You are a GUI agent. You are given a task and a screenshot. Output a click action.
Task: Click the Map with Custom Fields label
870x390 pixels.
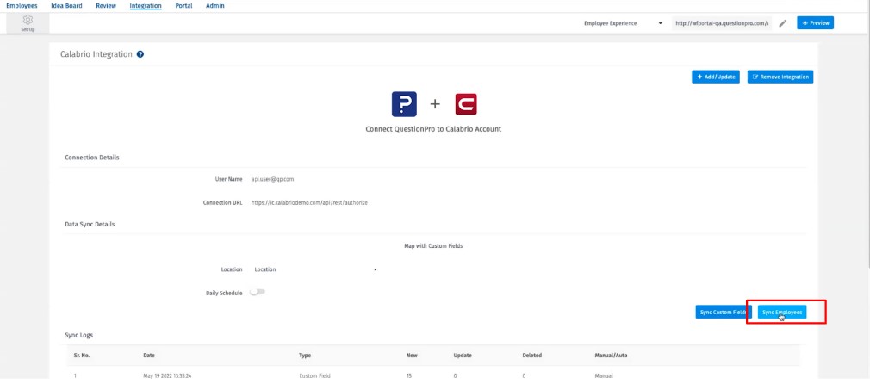[433, 245]
